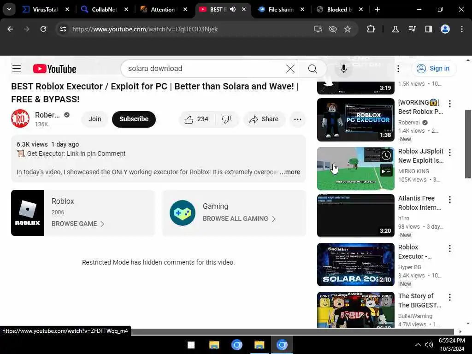The height and width of the screenshot is (354, 472).
Task: Open a new browser tab
Action: 377,9
